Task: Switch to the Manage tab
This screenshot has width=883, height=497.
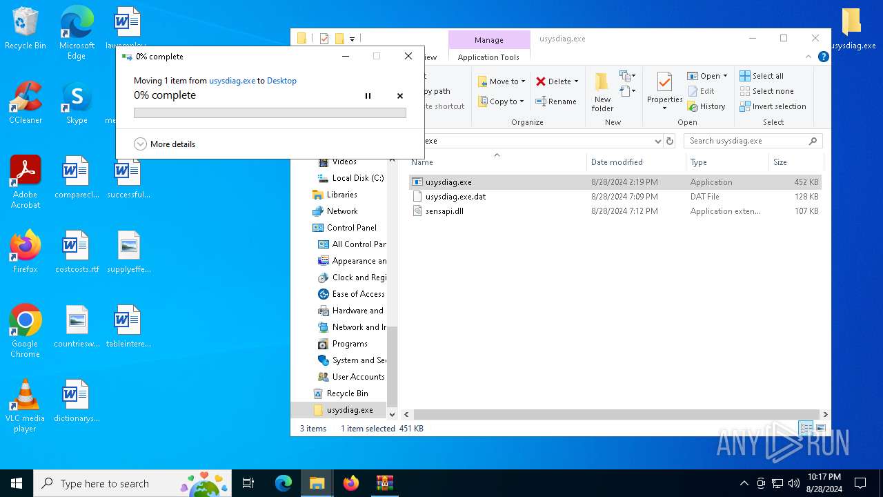Action: click(489, 40)
